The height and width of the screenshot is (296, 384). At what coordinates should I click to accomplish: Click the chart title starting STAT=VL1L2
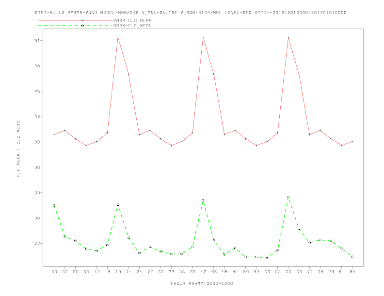point(191,13)
